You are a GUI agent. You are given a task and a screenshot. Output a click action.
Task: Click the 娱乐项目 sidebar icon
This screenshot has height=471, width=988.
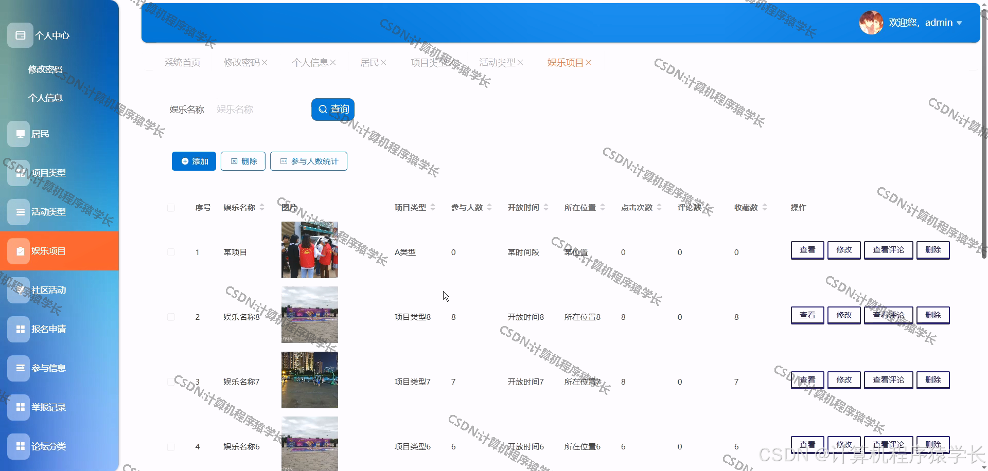click(x=19, y=251)
